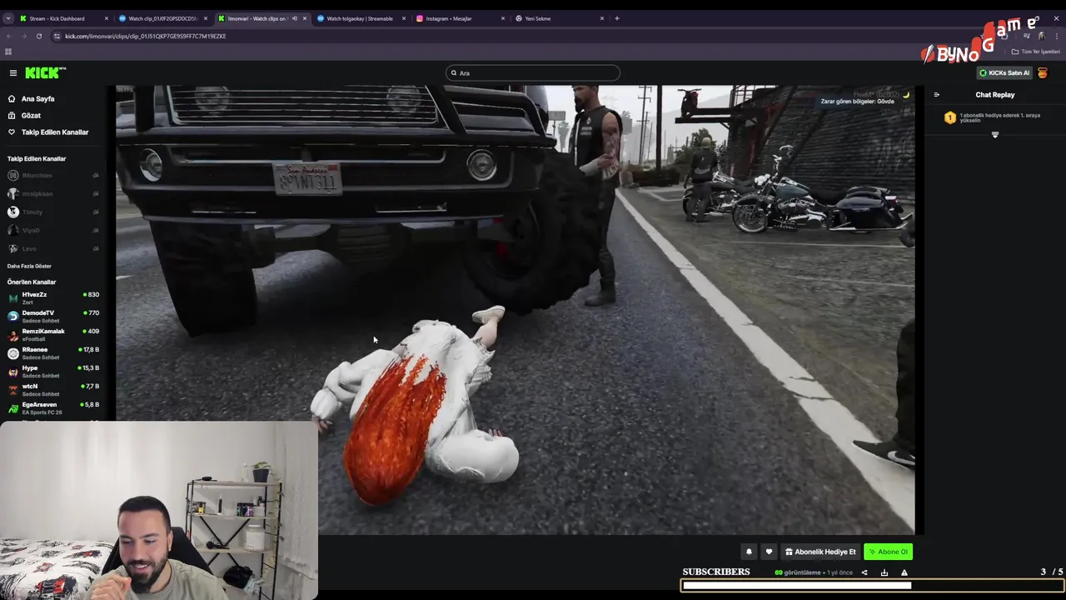Click the clip video player
Image resolution: width=1066 pixels, height=600 pixels.
[516, 309]
